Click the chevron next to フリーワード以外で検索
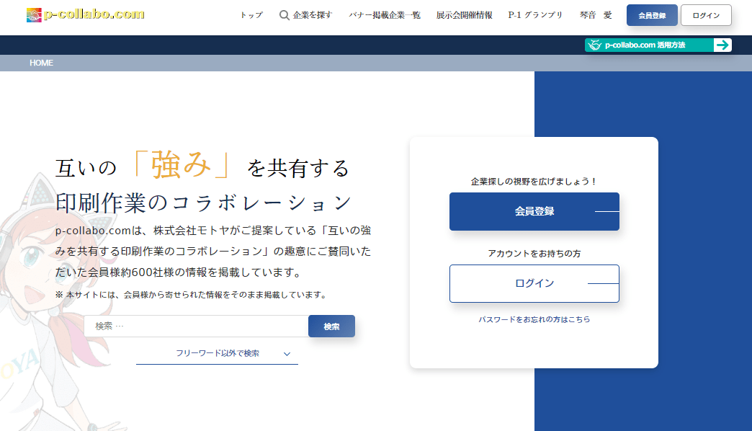Screen dimensions: 752x431 (x=287, y=354)
